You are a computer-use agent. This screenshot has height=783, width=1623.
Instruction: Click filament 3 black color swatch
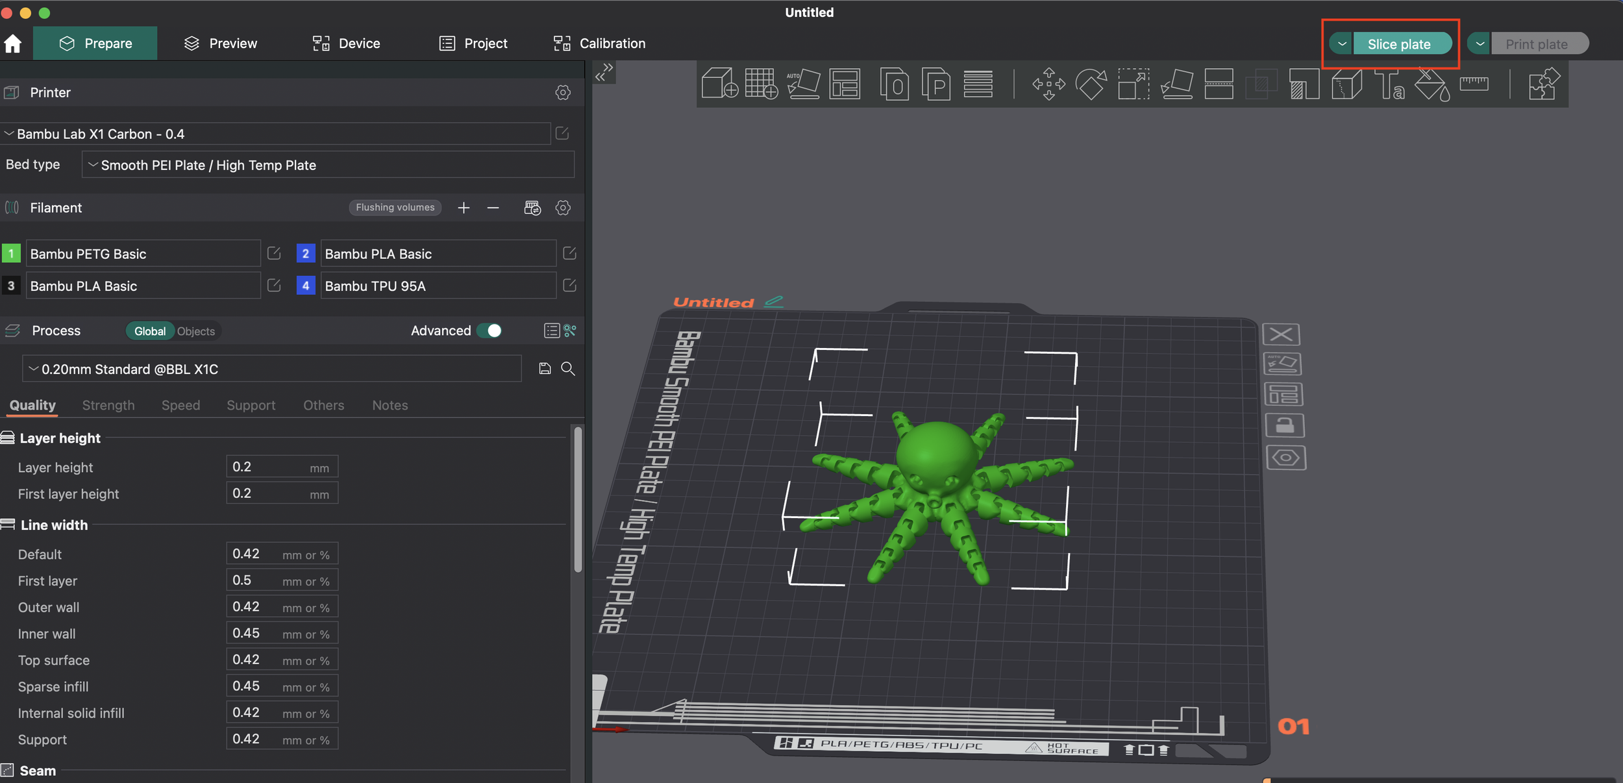click(x=11, y=286)
